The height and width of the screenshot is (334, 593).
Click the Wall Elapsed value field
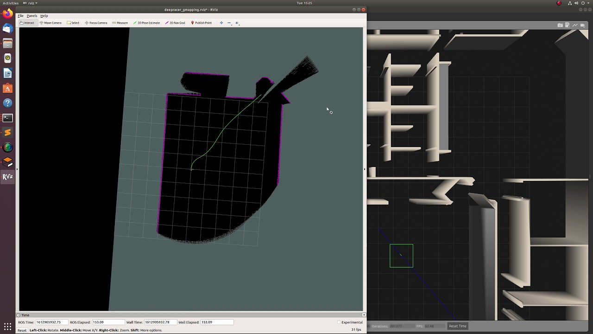(217, 322)
